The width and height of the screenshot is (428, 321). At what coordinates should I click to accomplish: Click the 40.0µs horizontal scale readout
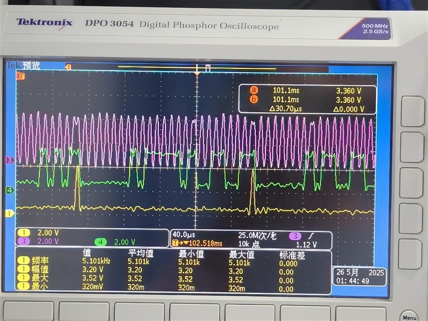pos(184,235)
